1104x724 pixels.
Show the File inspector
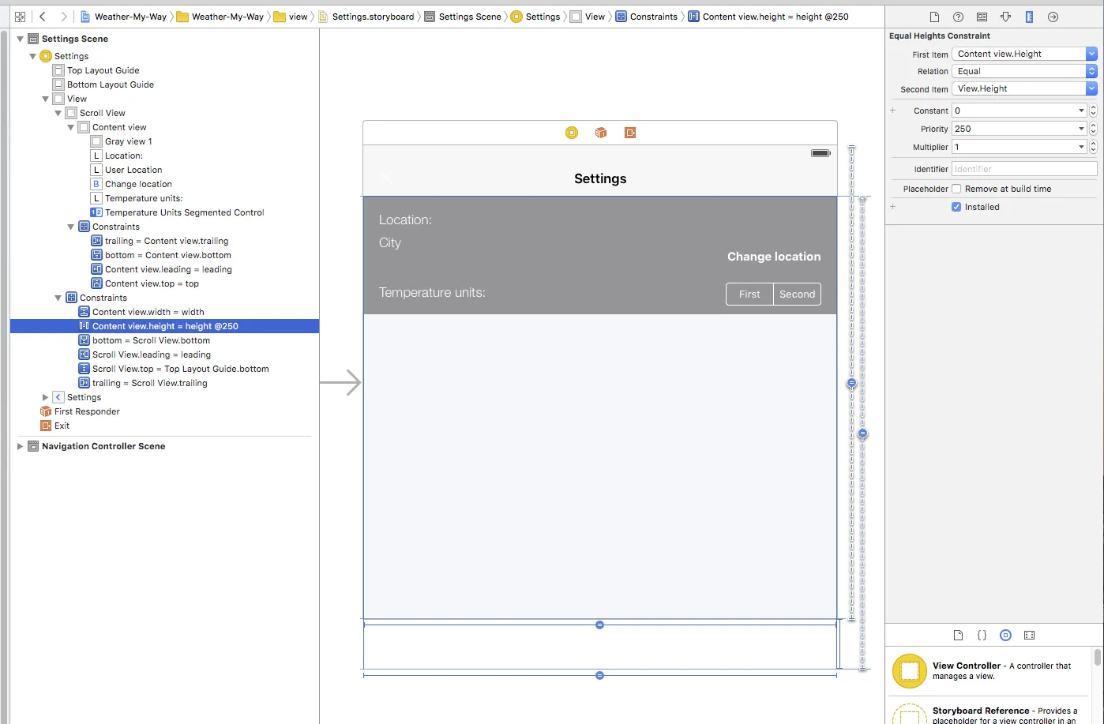934,17
